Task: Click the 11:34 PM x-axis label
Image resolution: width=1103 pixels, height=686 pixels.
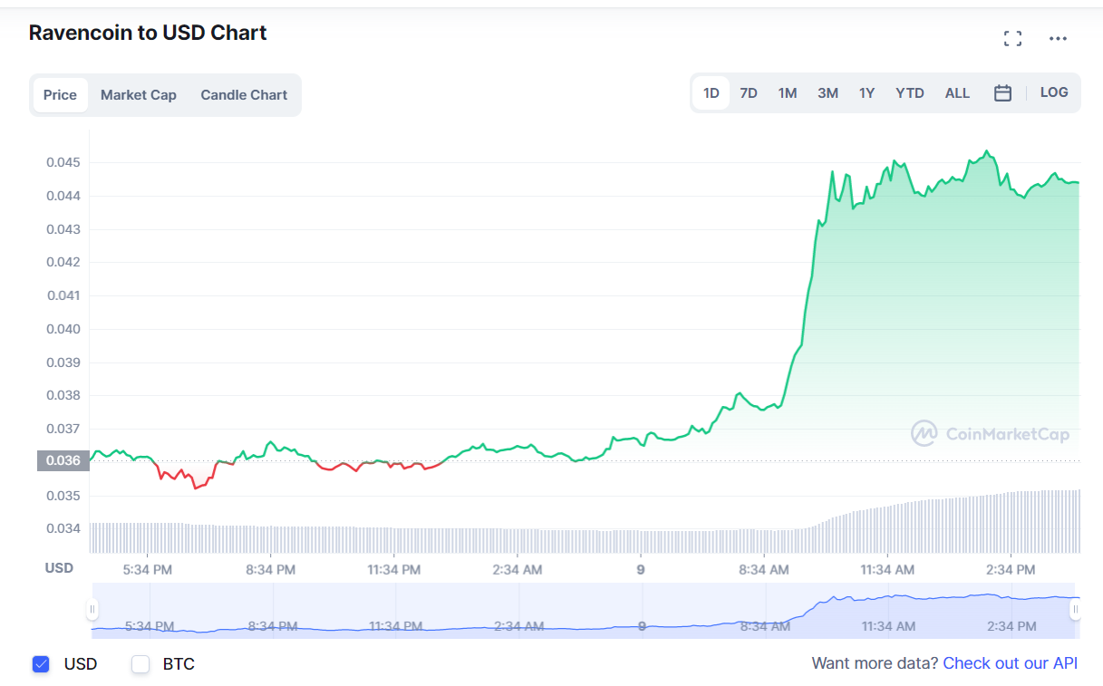Action: pos(394,569)
